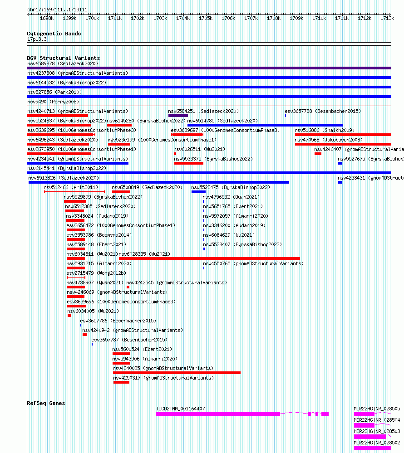Open the dgv523e199 variant label

(x=162, y=140)
